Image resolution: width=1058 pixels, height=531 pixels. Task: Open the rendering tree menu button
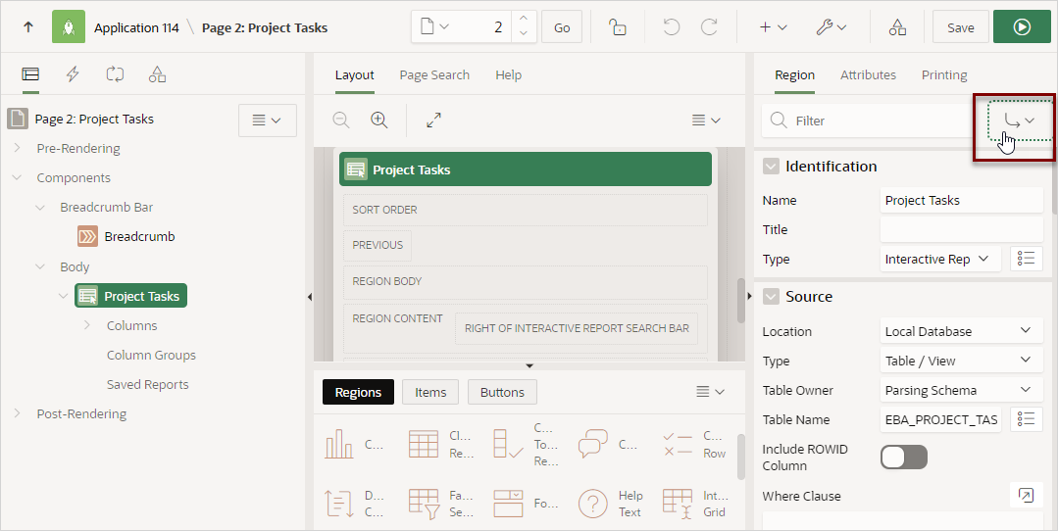coord(268,120)
